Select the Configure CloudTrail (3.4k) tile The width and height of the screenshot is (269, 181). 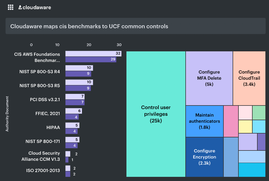pyautogui.click(x=249, y=78)
